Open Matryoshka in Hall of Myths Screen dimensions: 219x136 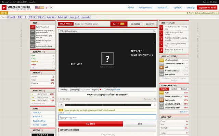pos(174,74)
